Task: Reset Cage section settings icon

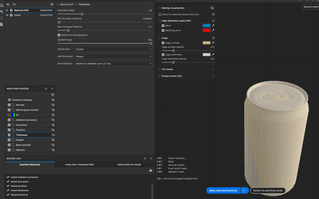Action: tap(213, 38)
